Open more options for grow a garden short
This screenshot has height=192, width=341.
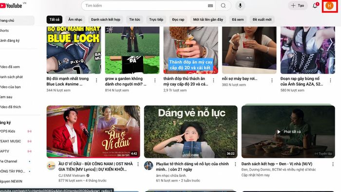pos(155,80)
